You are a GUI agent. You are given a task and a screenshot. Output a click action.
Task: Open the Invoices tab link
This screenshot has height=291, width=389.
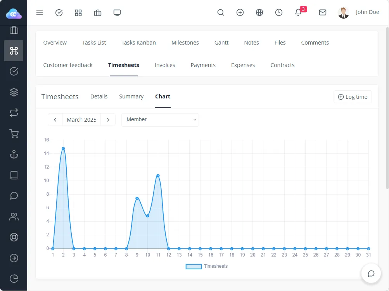pos(165,65)
